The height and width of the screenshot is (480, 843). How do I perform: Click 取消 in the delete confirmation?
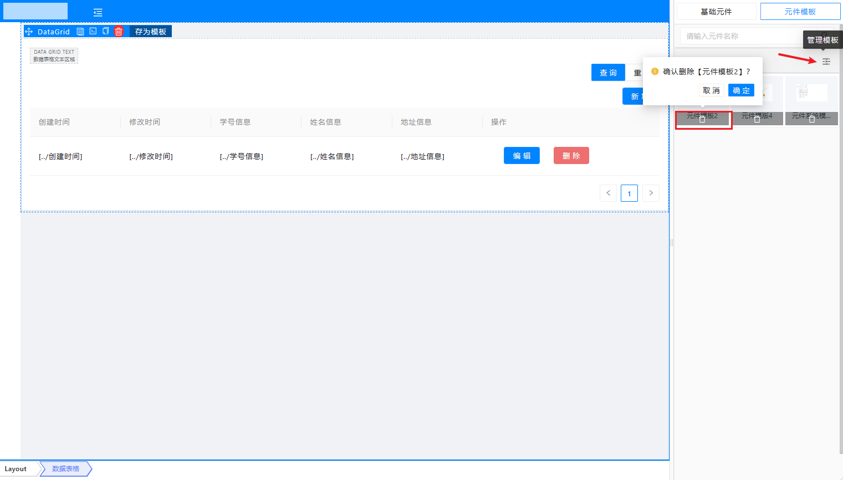[x=711, y=90]
